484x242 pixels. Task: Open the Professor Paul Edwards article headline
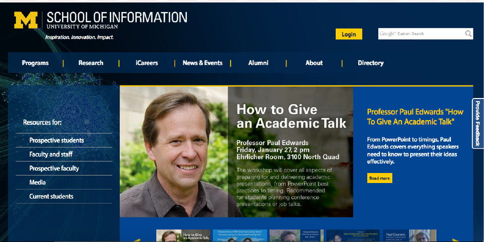[x=415, y=116]
